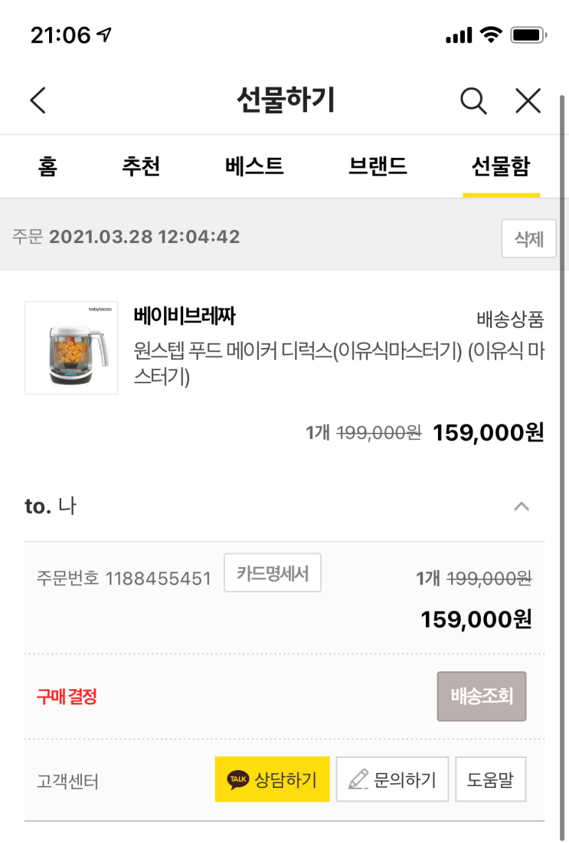Tap the location arrow beside the clock
The height and width of the screenshot is (843, 569).
(104, 34)
